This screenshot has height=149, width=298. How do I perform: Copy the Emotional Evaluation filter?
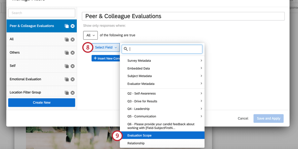pyautogui.click(x=66, y=79)
